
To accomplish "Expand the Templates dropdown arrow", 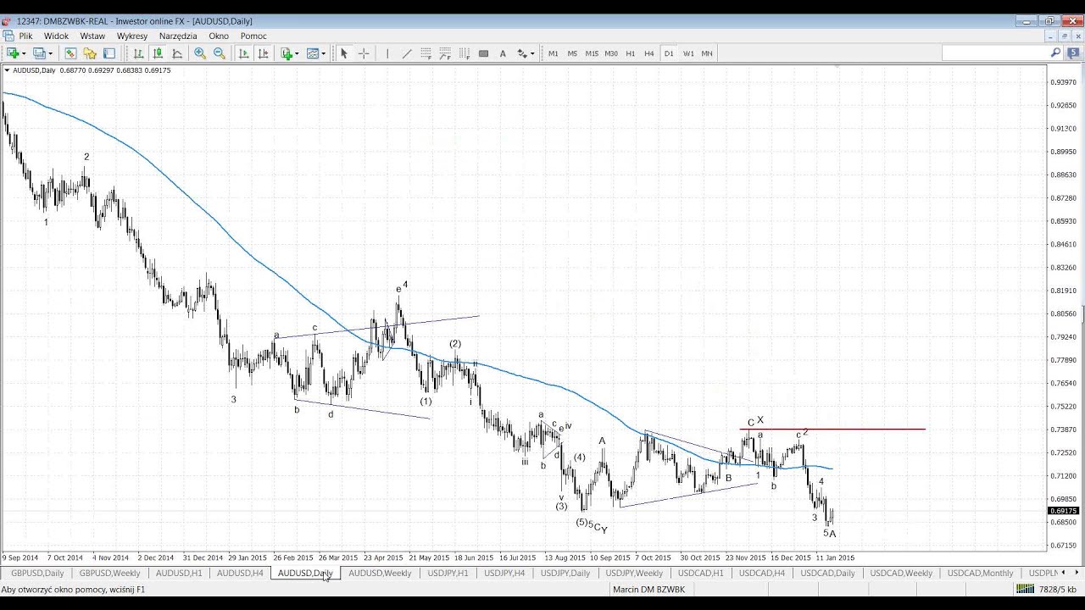I will (324, 54).
